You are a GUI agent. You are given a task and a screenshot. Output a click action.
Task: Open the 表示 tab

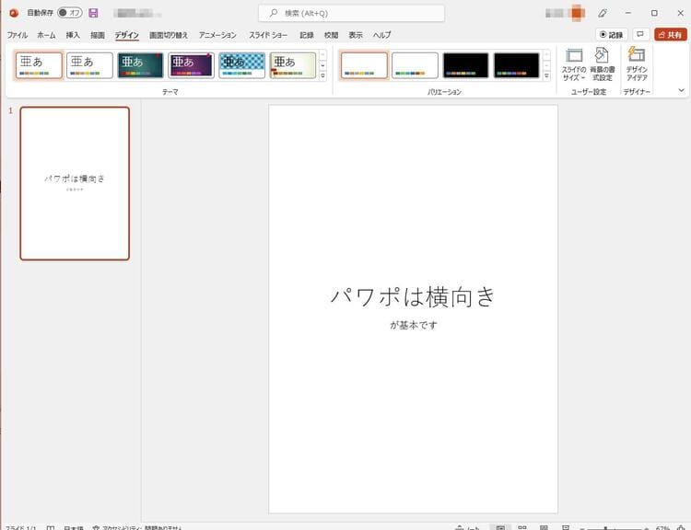pos(356,35)
